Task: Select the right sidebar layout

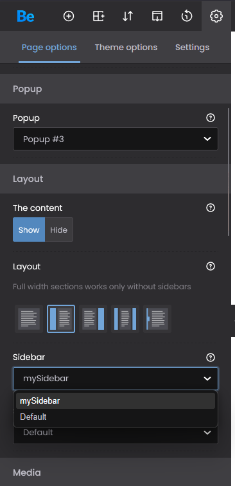Action: [93, 319]
